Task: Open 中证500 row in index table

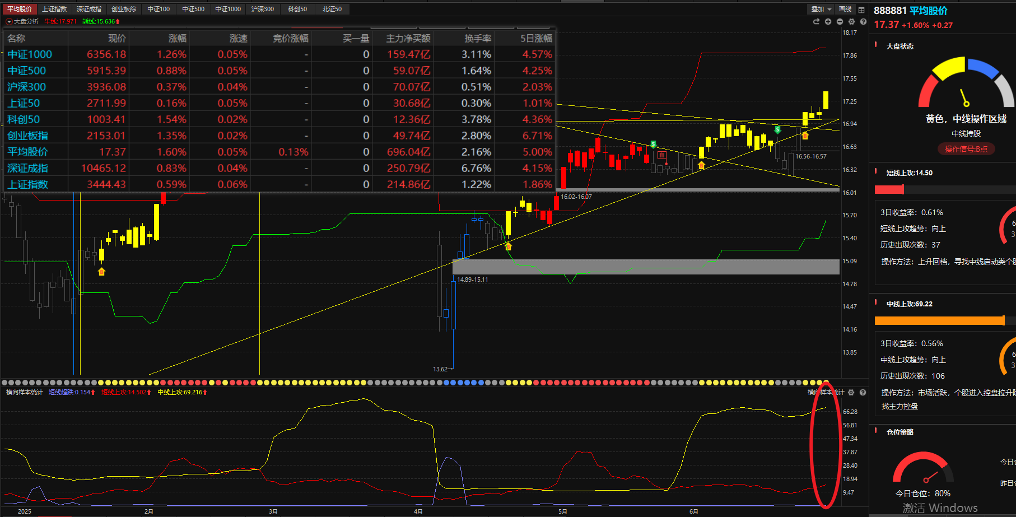Action: tap(279, 71)
